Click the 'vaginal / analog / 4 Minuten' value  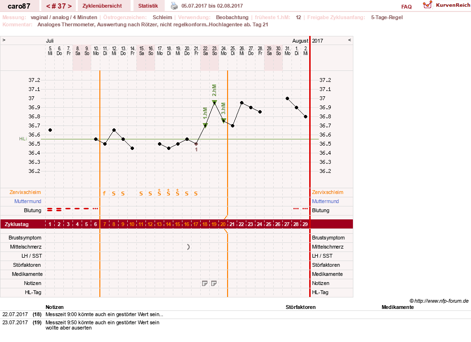pos(64,17)
